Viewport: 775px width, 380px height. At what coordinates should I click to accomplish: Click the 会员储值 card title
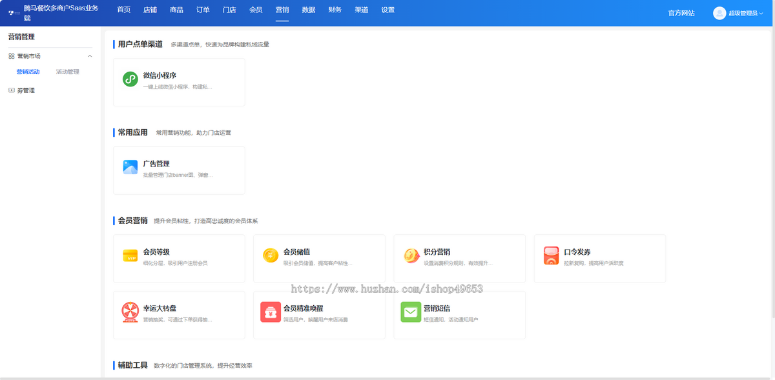point(297,252)
